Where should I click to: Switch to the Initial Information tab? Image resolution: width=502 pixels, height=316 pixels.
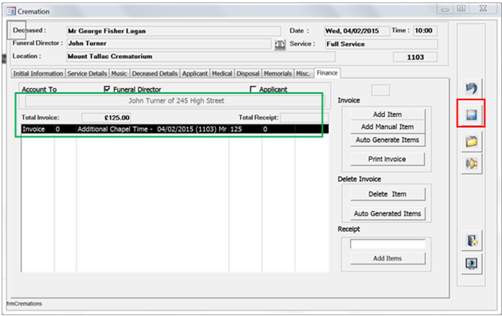point(38,73)
